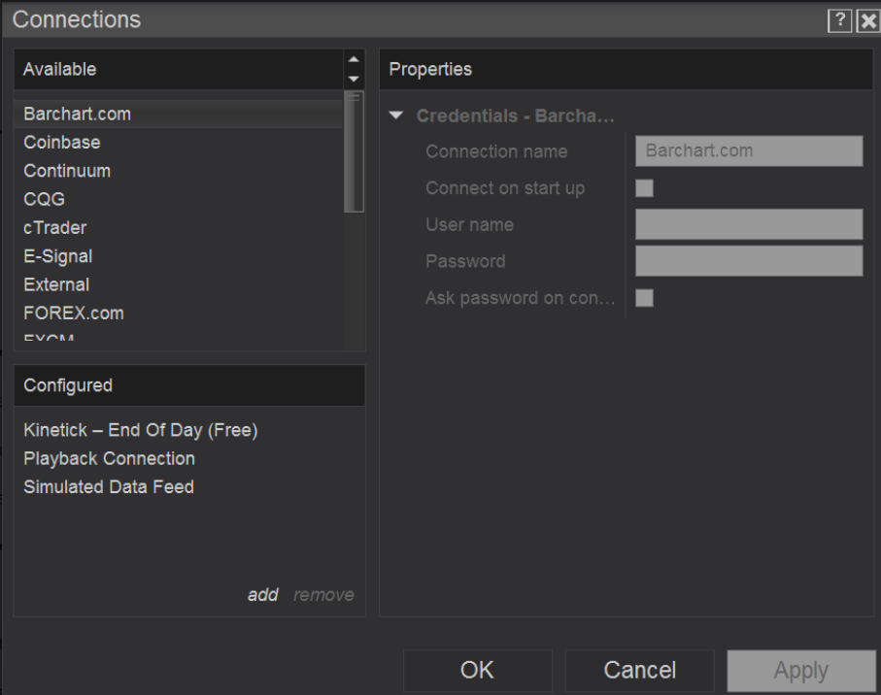Select E-Signal in the Available list
Screen dimensions: 881x695
[178, 256]
